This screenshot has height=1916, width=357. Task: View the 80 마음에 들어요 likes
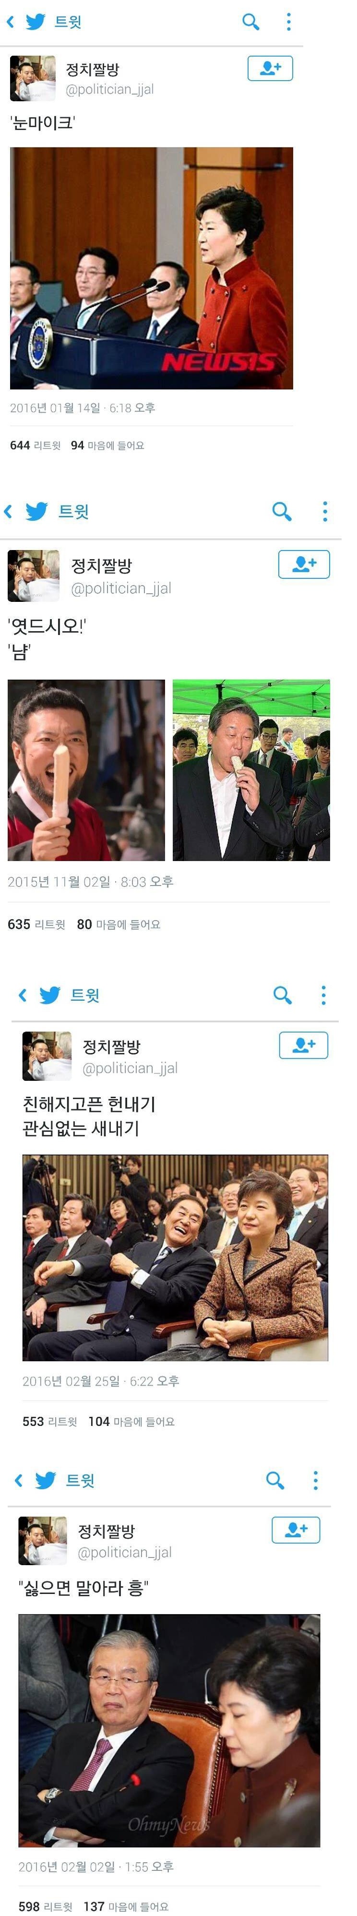coord(118,924)
